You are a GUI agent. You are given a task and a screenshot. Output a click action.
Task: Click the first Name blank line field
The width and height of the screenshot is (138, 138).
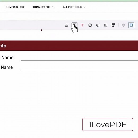point(79,58)
